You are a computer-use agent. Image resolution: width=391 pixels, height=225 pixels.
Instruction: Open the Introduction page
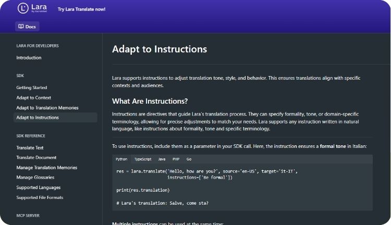pyautogui.click(x=29, y=58)
